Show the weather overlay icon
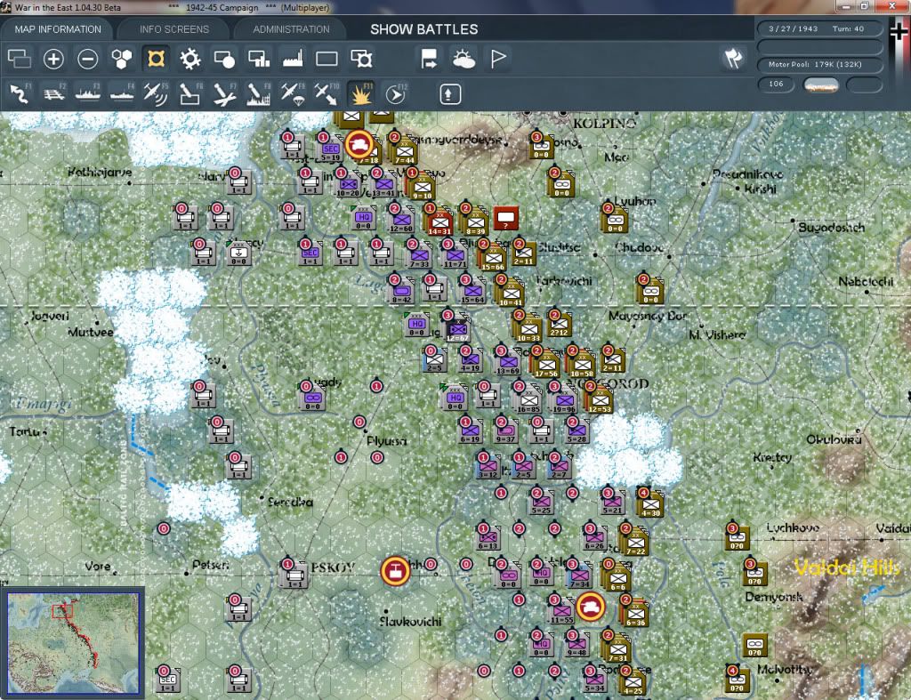The image size is (911, 700). [464, 59]
